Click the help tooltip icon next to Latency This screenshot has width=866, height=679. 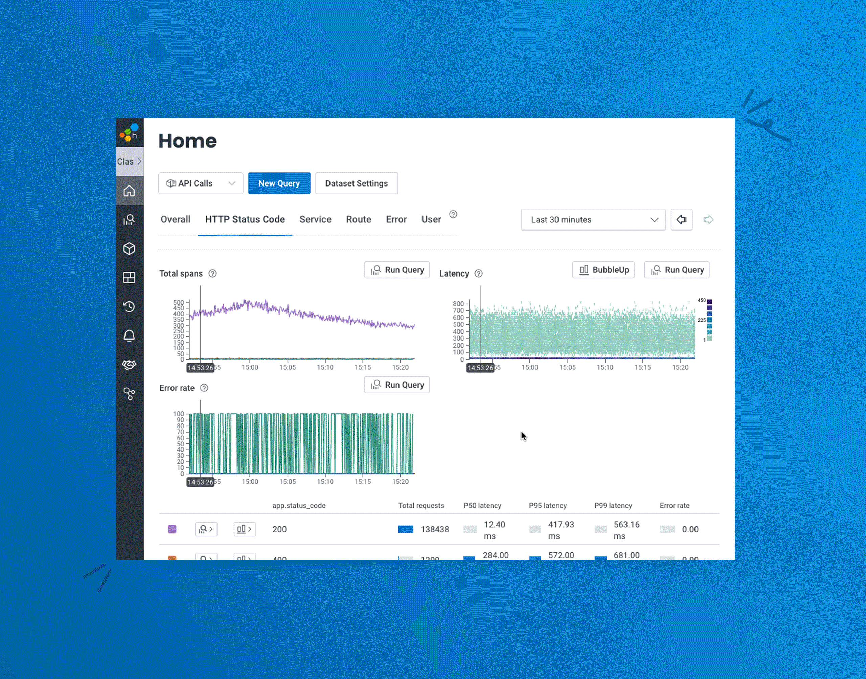(479, 273)
